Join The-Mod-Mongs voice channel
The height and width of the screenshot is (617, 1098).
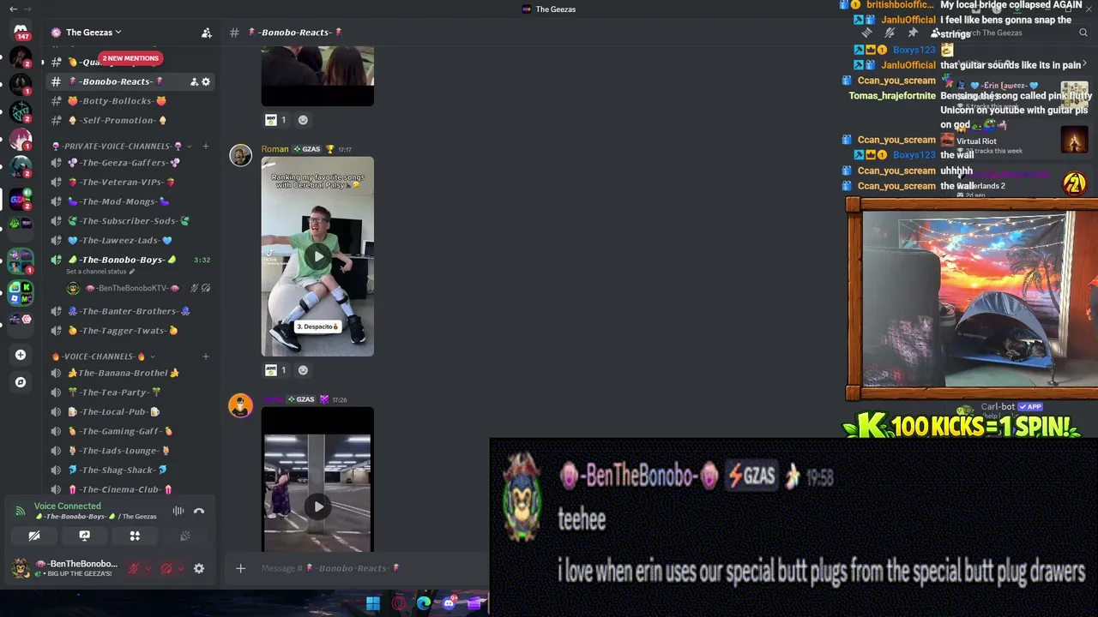point(130,201)
